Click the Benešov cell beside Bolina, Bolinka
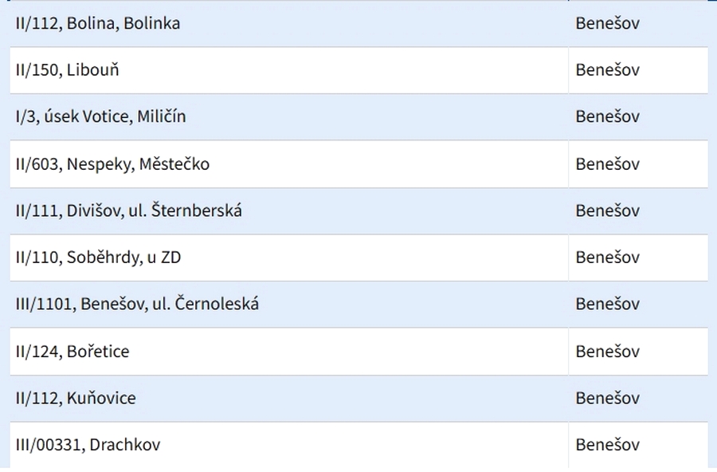Screen dimensions: 717x472 coord(608,24)
